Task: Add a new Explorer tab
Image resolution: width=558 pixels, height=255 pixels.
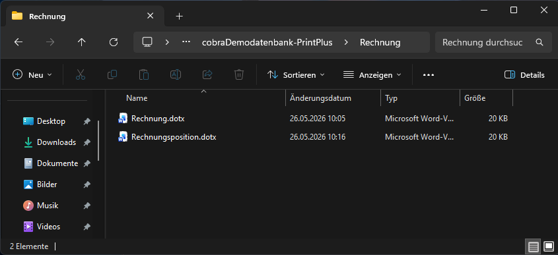Action: pyautogui.click(x=180, y=16)
